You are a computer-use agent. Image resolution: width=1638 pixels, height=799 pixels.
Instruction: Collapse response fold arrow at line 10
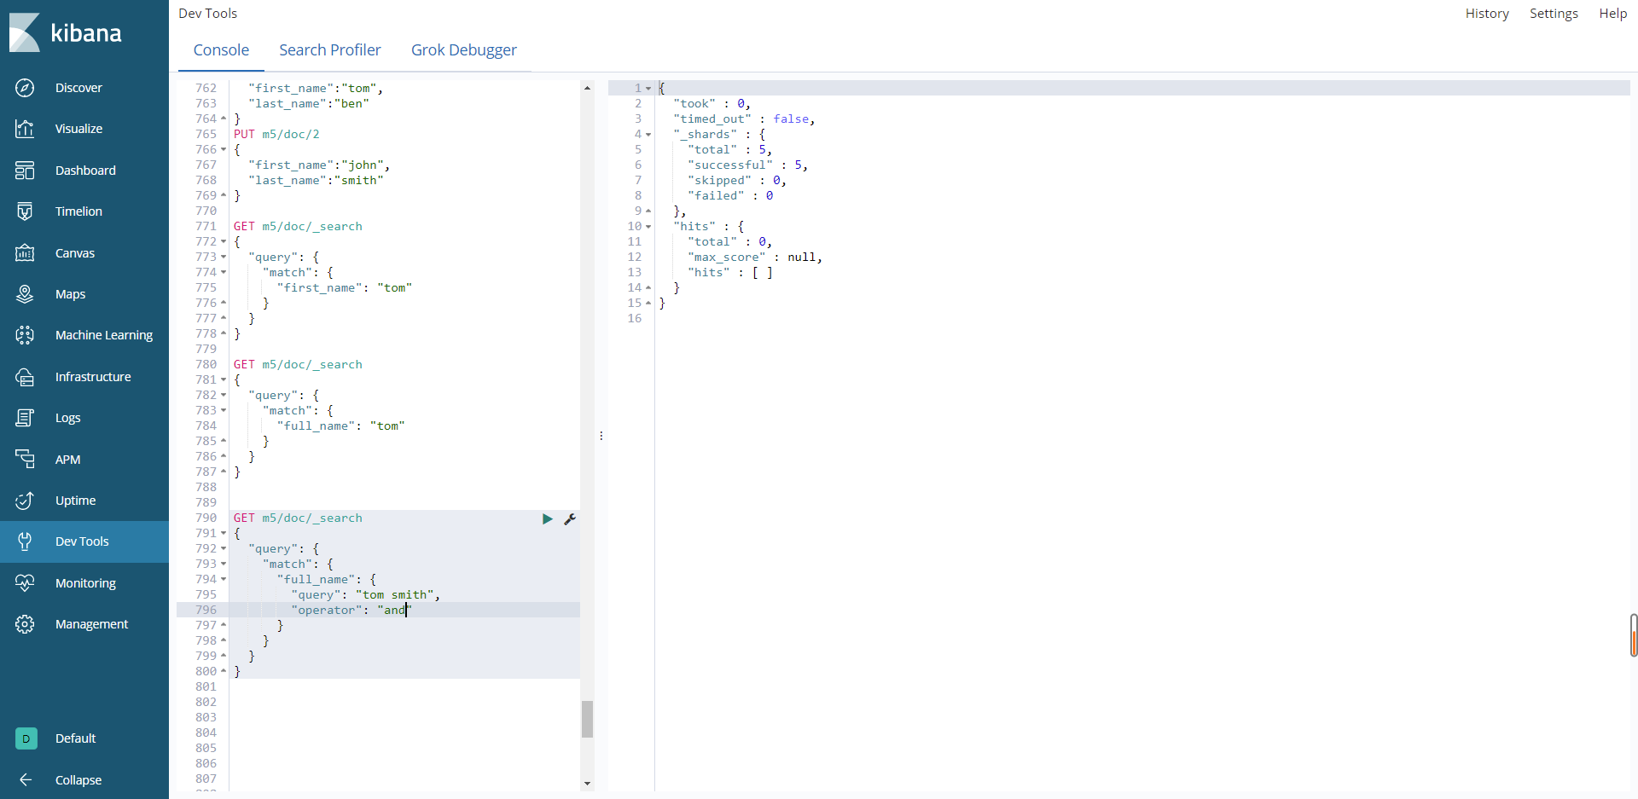tap(648, 227)
